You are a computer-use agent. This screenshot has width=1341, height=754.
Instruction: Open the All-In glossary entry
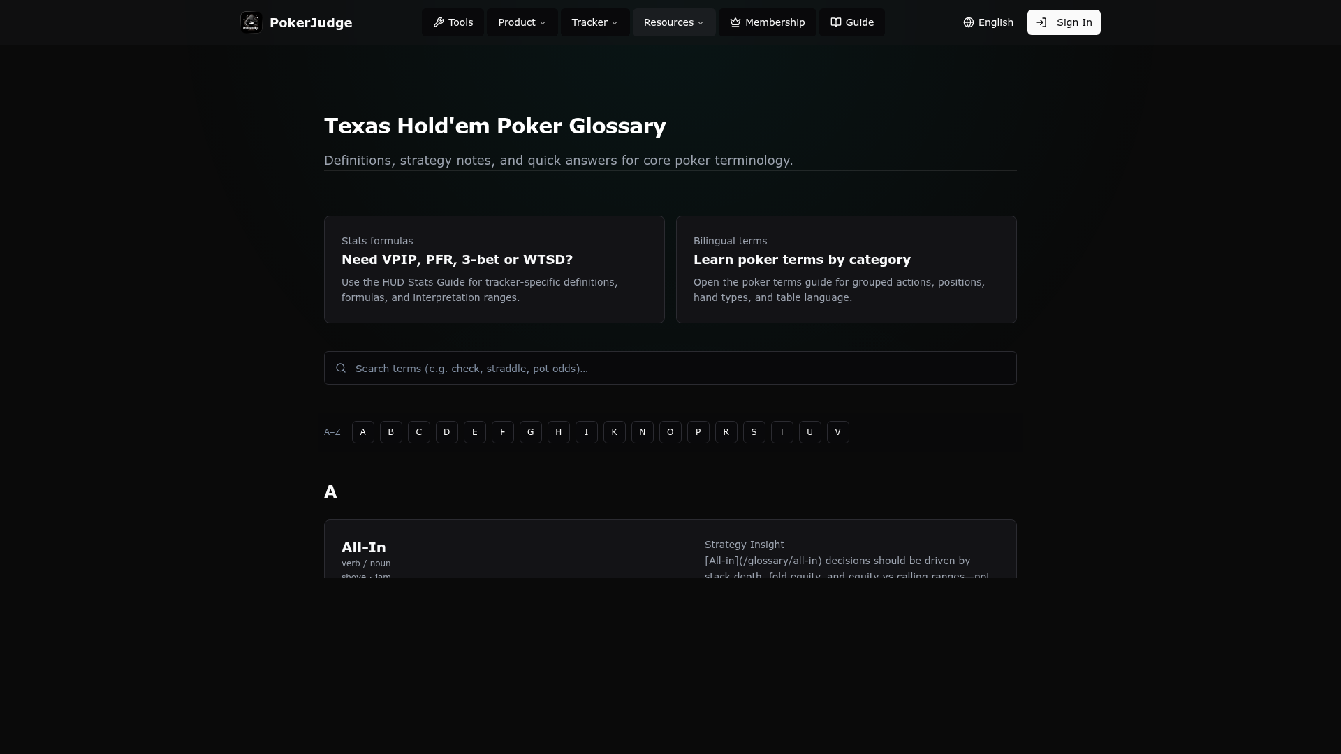tap(363, 547)
